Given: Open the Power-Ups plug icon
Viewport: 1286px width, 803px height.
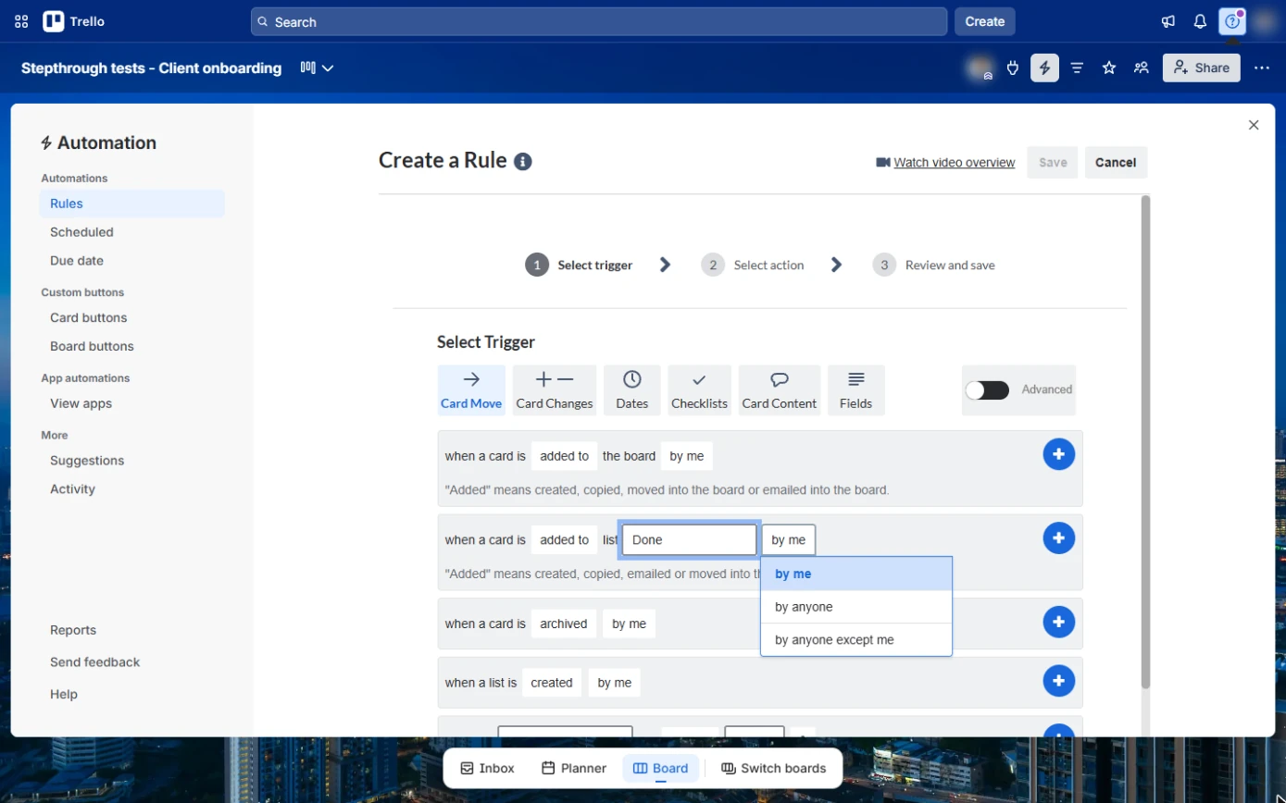Looking at the screenshot, I should coord(1013,68).
